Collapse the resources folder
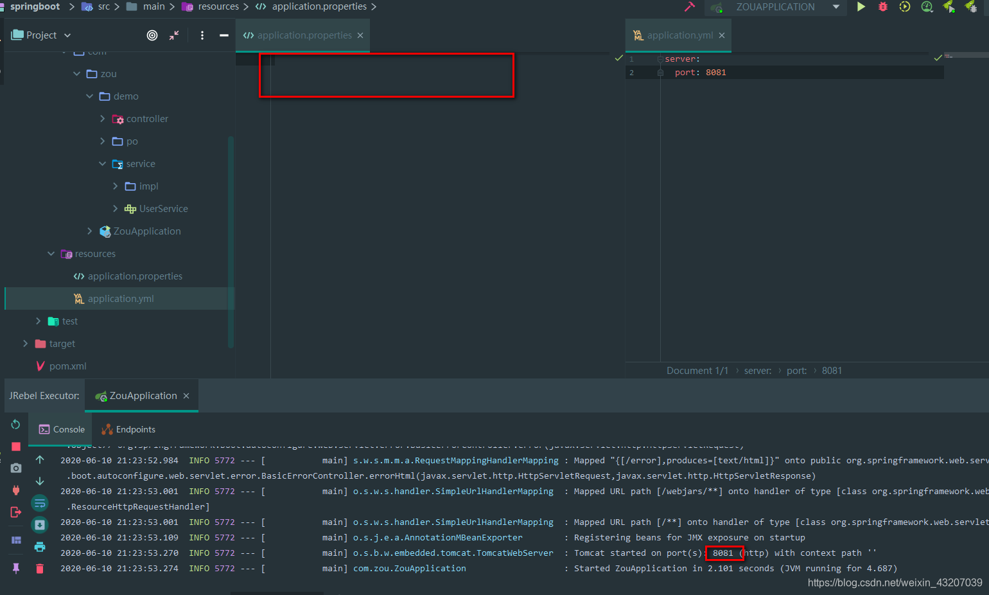 coord(51,254)
